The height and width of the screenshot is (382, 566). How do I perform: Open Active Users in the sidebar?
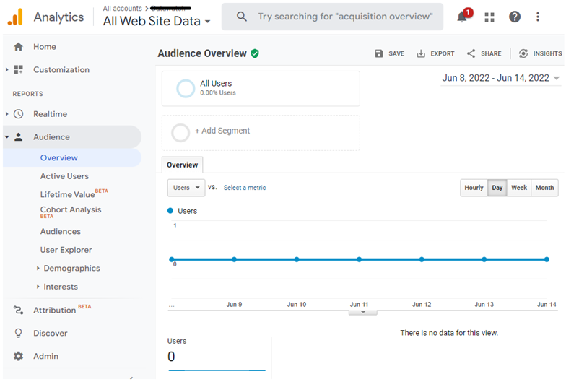tap(64, 176)
